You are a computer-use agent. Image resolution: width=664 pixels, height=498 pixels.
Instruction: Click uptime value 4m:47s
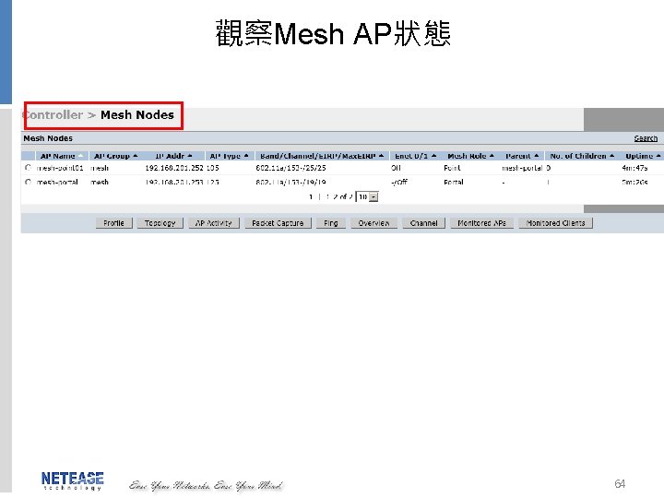tap(634, 168)
